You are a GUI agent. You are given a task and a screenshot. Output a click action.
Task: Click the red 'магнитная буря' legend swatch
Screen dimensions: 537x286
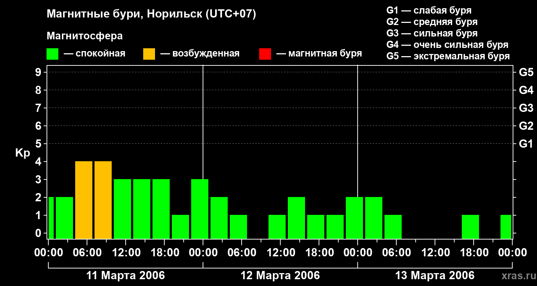click(x=265, y=54)
